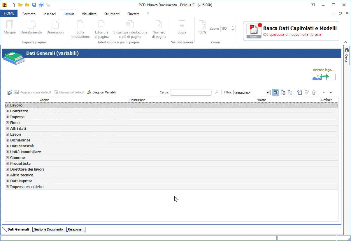This screenshot has height=241, width=351.
Task: Click the HOME button
Action: [9, 14]
